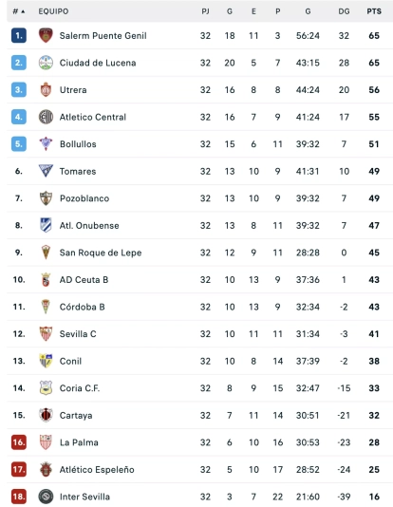
Task: Click the red relegation badge number 16
Action: (19, 442)
